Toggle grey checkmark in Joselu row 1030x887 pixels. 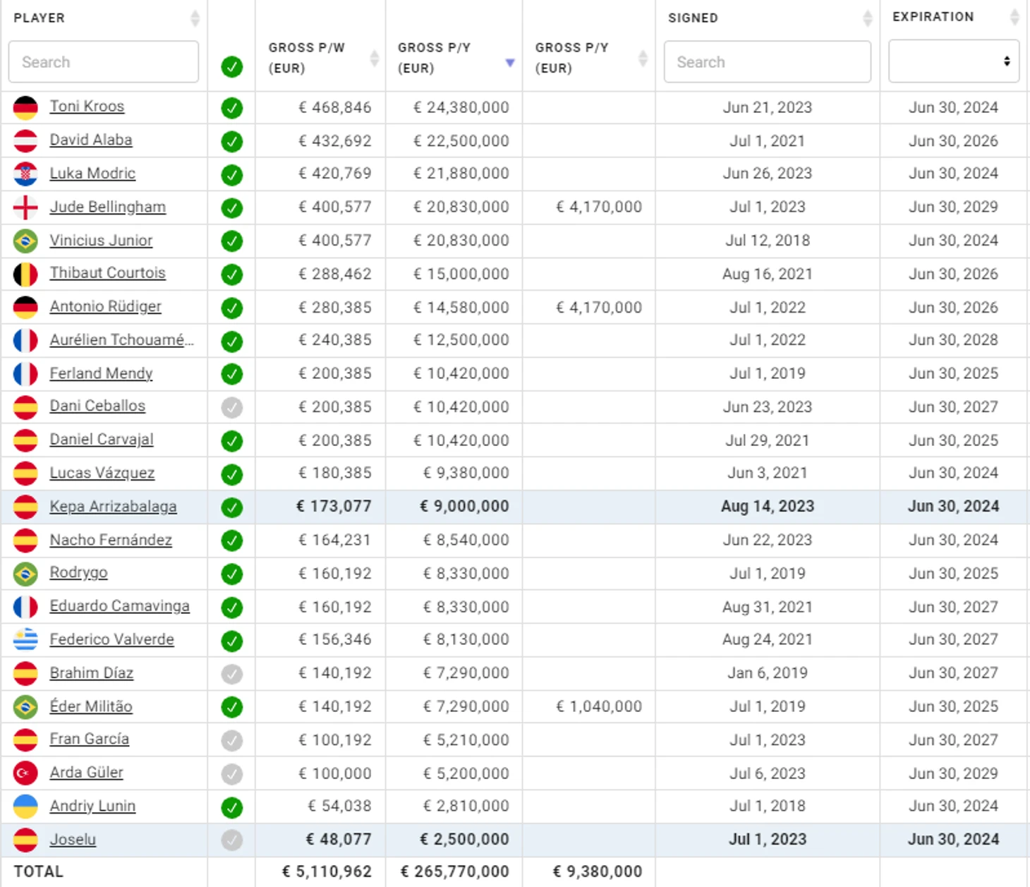[231, 840]
